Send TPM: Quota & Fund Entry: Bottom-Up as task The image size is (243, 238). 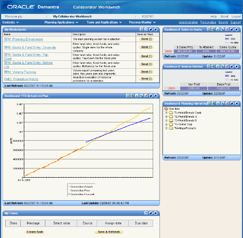tap(146, 64)
